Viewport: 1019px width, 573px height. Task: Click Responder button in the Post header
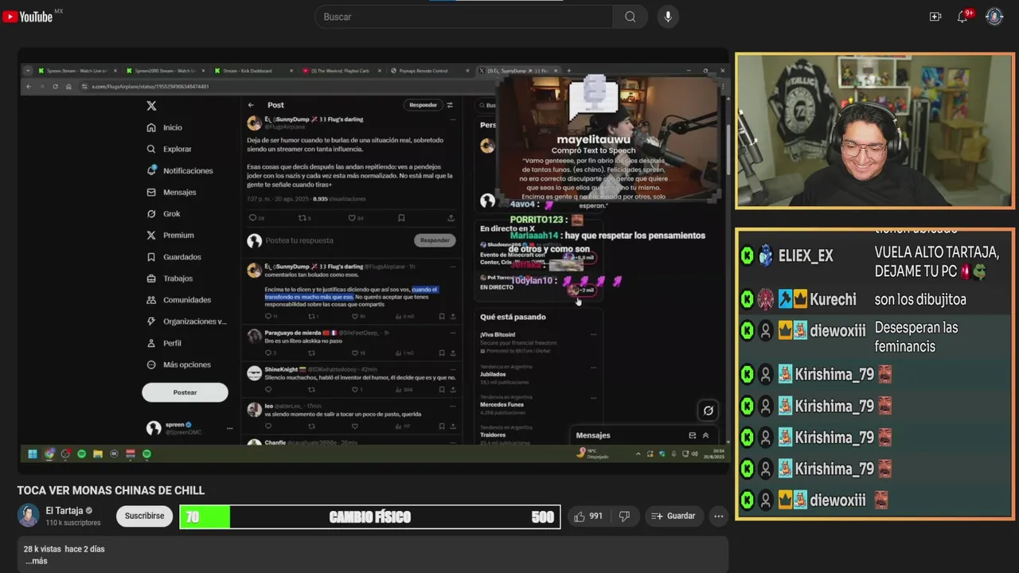point(423,105)
